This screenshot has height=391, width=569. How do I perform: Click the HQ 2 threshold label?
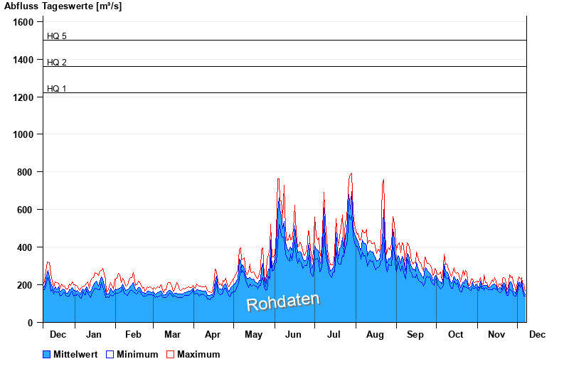click(57, 63)
